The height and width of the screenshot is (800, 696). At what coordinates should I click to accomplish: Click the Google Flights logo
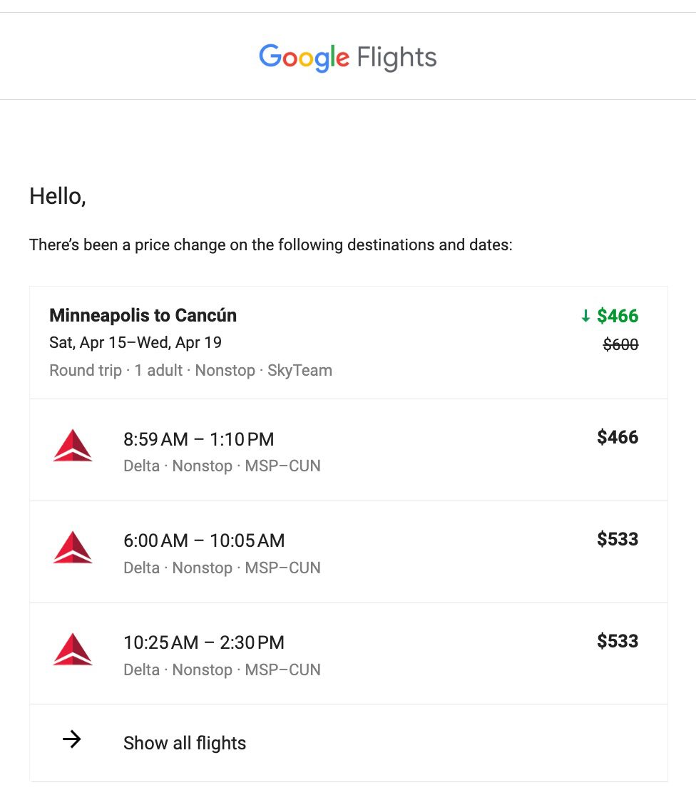(x=347, y=57)
